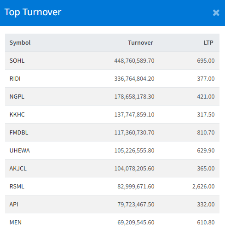Viewport: 225px width, 229px height.
Task: Click RIDI turnover value 336,764,804.20
Action: coord(134,79)
